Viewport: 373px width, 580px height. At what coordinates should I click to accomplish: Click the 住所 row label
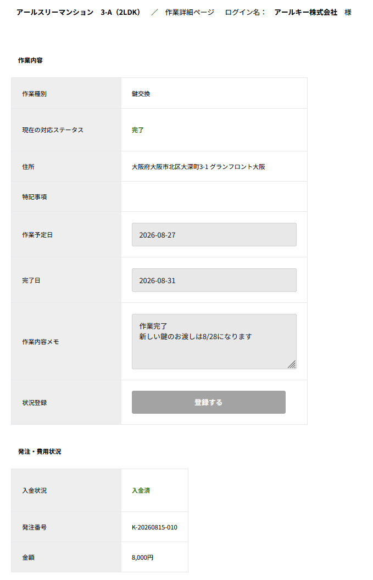point(29,167)
